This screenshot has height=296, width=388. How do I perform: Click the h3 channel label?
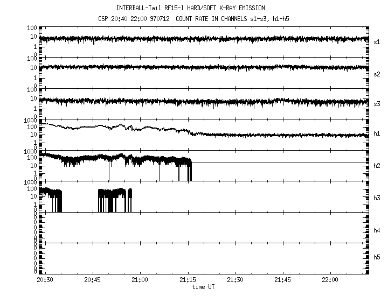377,198
